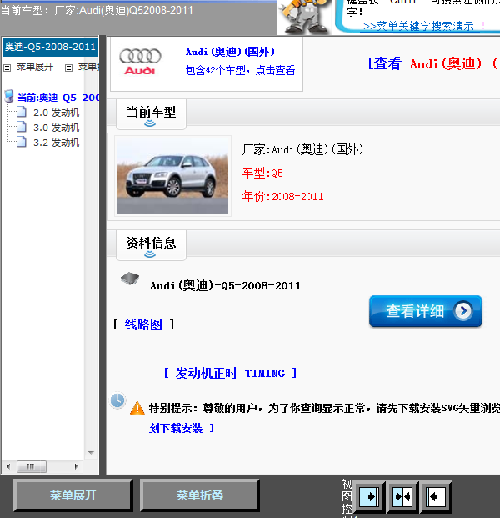Open 3.2 发动机 tree item
The width and height of the screenshot is (500, 518).
[56, 143]
